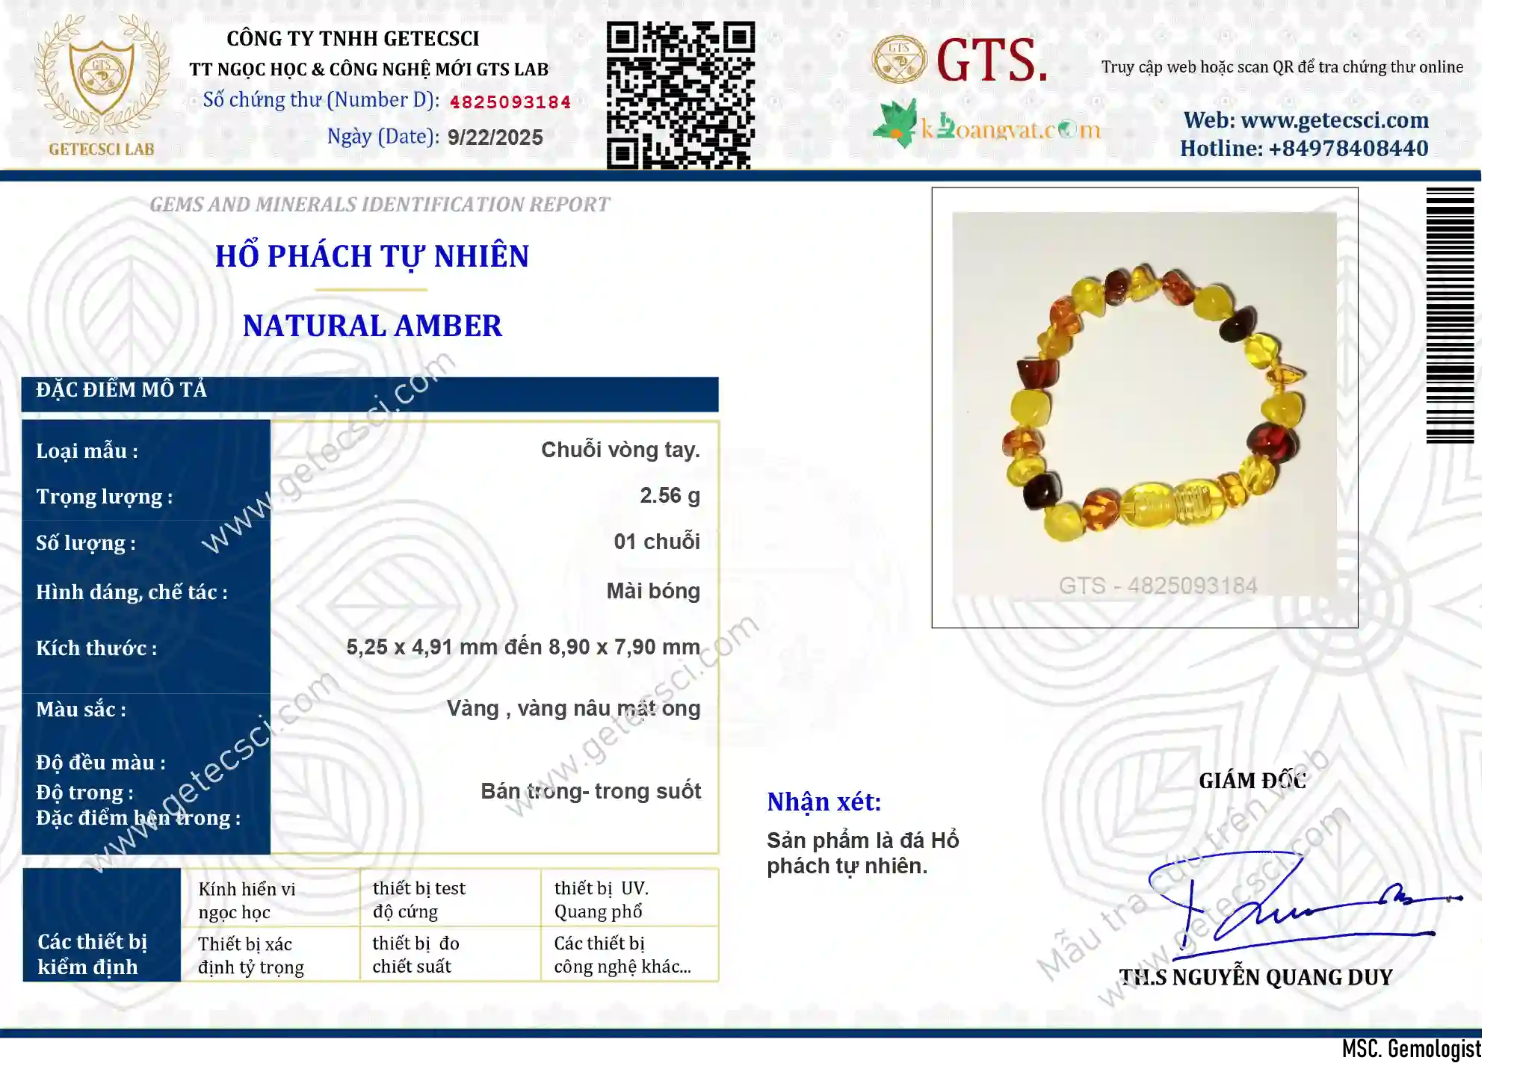Open the www.getecsci.com web link
The height and width of the screenshot is (1069, 1514).
[1335, 120]
